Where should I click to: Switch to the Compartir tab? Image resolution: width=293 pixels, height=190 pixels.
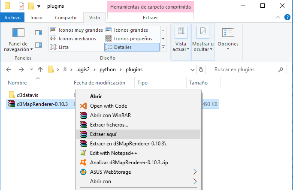click(x=66, y=18)
